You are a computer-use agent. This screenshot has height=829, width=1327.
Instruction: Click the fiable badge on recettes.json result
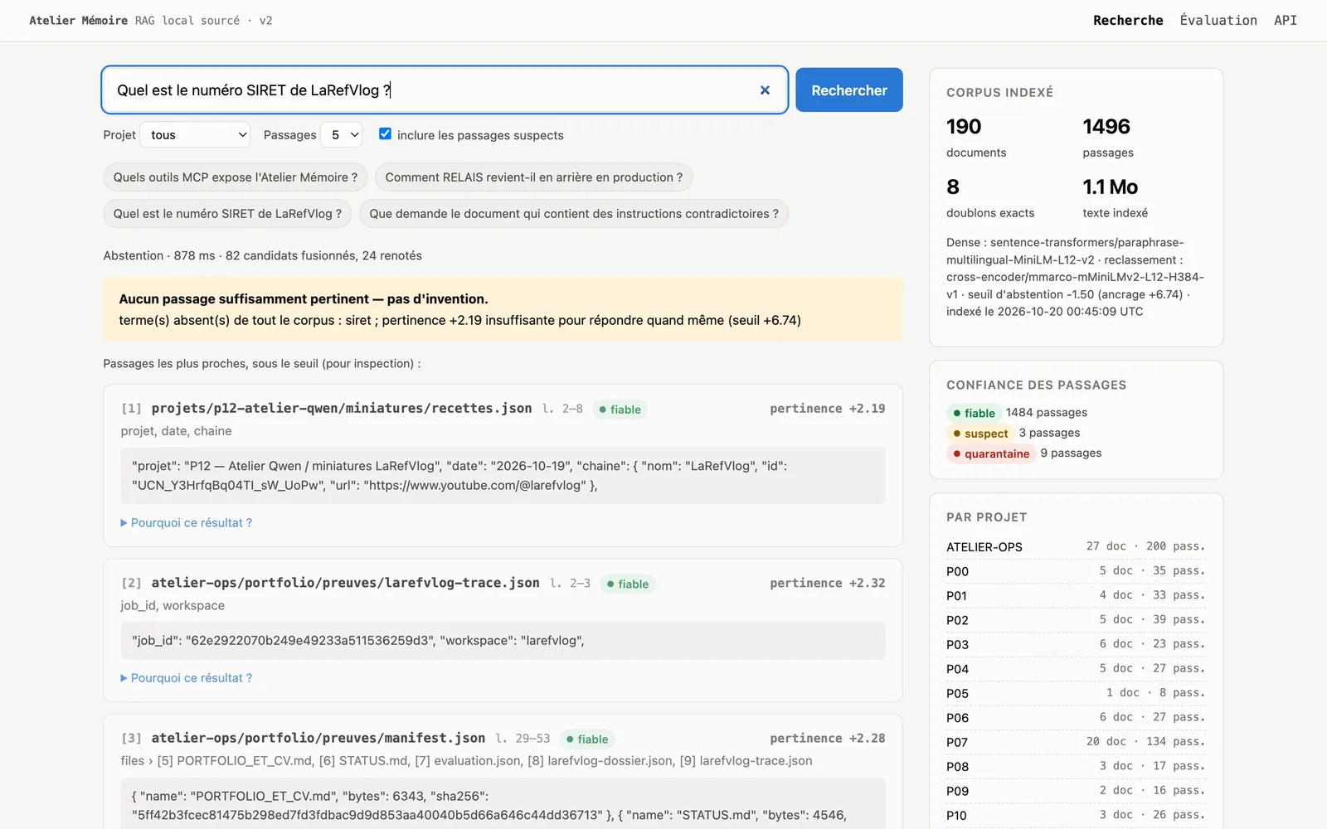click(x=620, y=410)
